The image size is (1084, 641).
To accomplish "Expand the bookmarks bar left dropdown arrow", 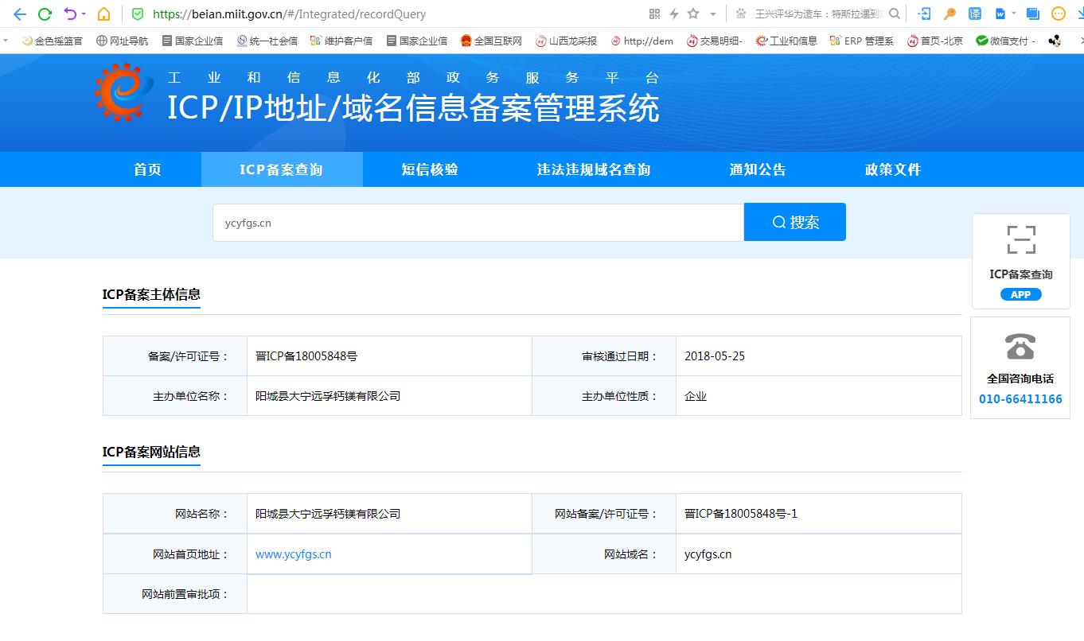I will click(6, 41).
